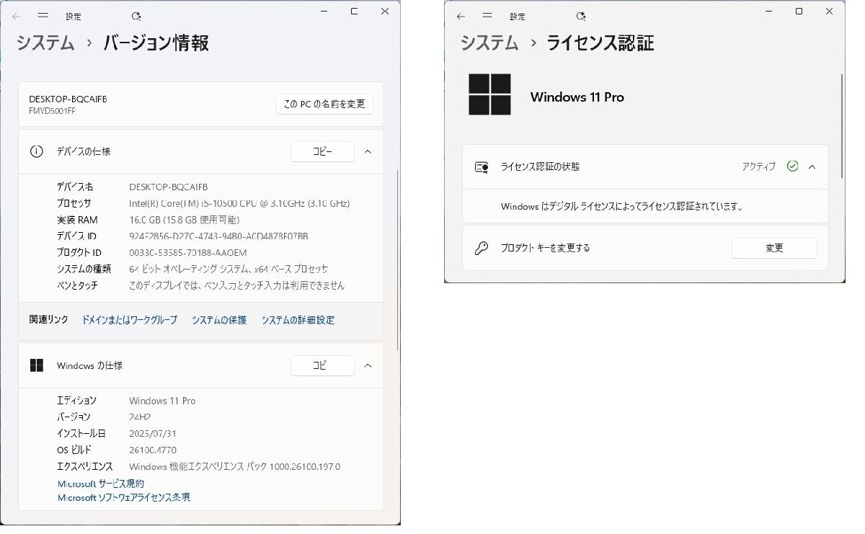The width and height of the screenshot is (865, 534).
Task: Click この PC の名前を変更 button
Action: pyautogui.click(x=324, y=104)
